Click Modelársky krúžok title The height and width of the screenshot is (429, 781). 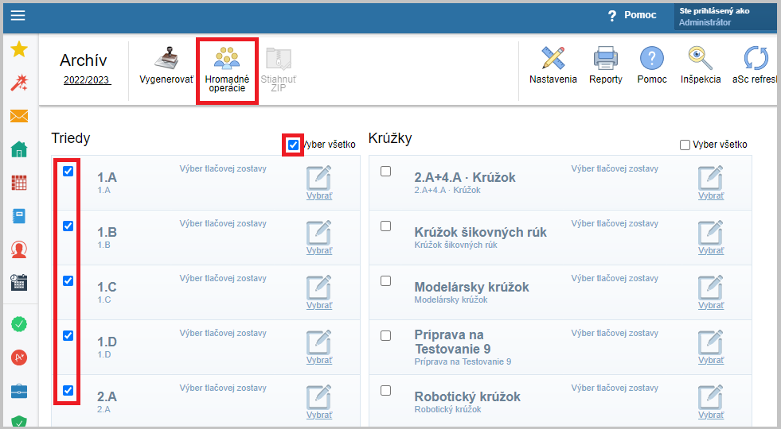click(x=471, y=287)
